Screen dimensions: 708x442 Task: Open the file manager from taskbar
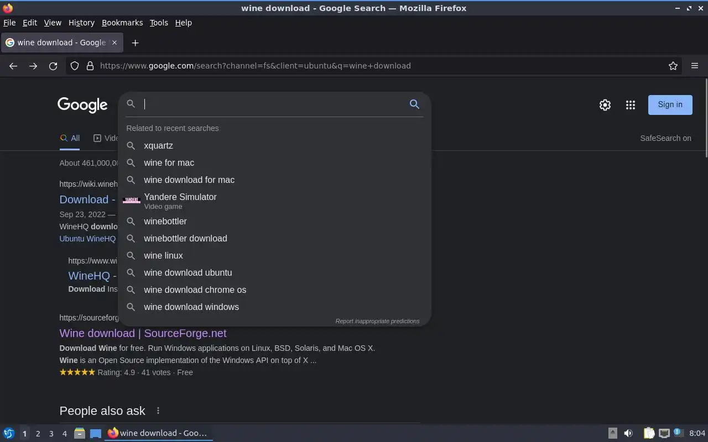click(80, 433)
